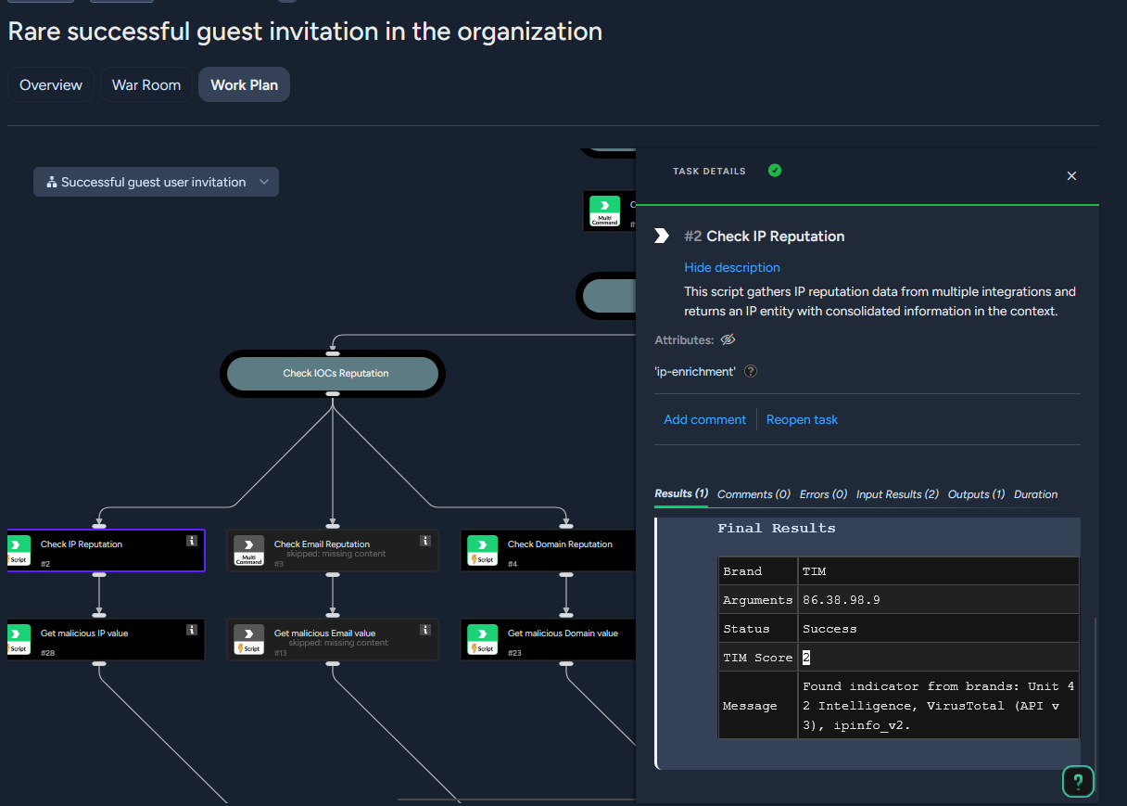Expand the Successful guest user invitation dropdown
1127x806 pixels.
click(x=156, y=182)
